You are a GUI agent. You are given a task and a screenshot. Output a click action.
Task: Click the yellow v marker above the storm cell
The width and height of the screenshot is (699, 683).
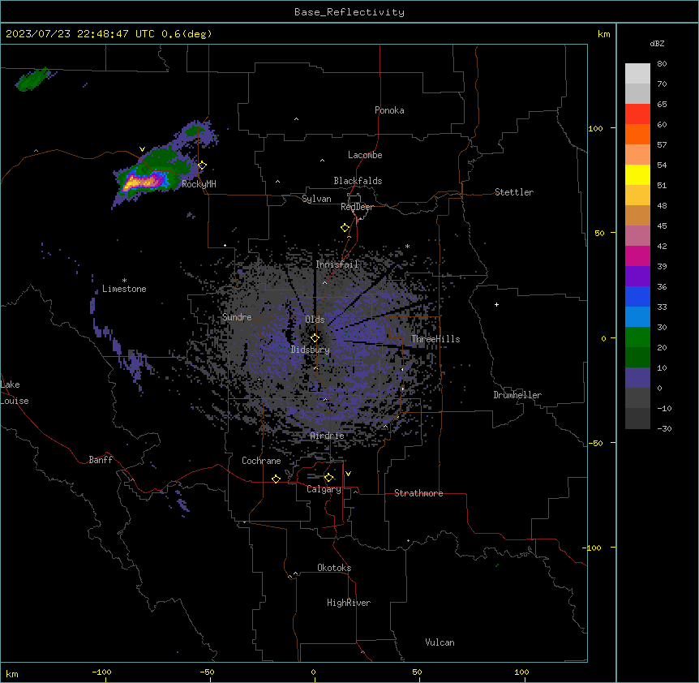point(142,149)
